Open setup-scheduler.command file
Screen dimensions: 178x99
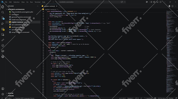(x=20, y=32)
